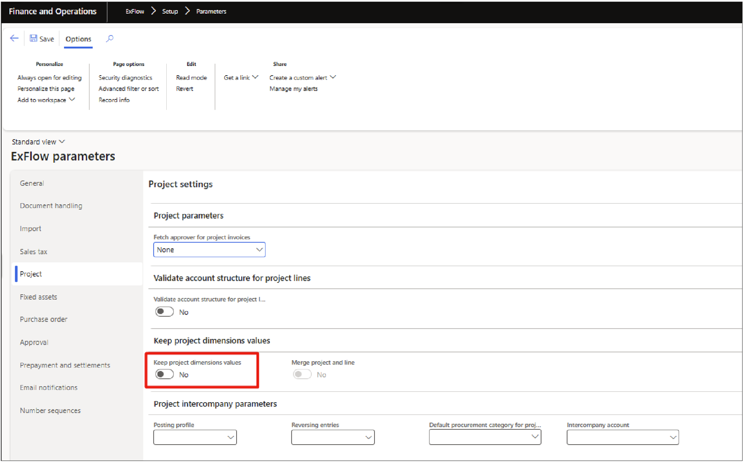The width and height of the screenshot is (745, 463).
Task: Open the Posting profile dropdown
Action: 195,437
